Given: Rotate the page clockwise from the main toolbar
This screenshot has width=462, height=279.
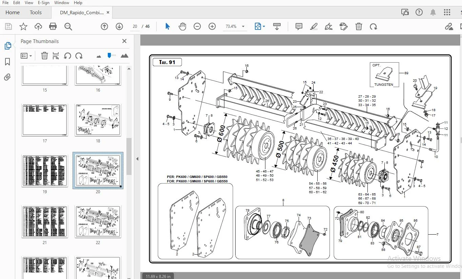Looking at the screenshot, I should point(373,26).
